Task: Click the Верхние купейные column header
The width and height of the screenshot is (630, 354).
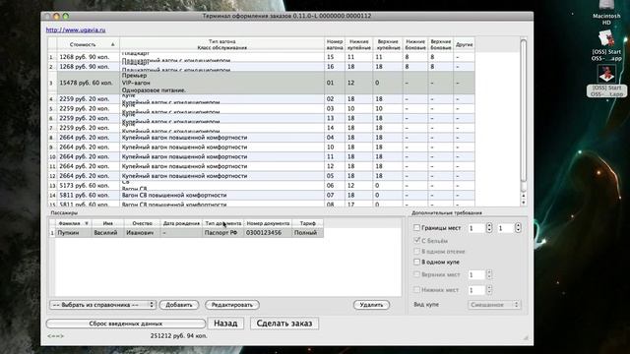Action: (x=388, y=44)
